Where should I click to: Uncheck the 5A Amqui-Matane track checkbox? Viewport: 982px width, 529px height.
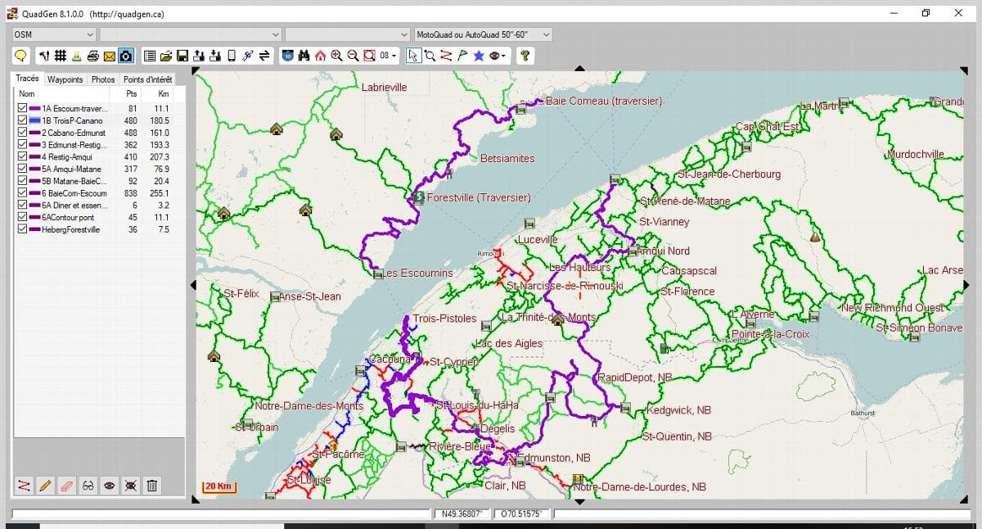pyautogui.click(x=22, y=169)
